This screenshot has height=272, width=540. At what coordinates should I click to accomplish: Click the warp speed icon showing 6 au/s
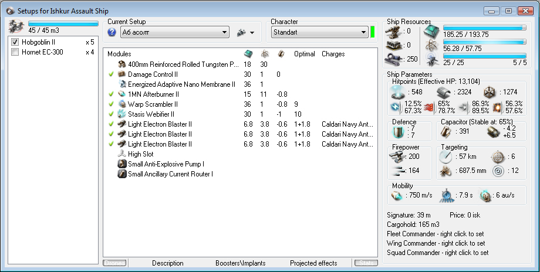[485, 195]
